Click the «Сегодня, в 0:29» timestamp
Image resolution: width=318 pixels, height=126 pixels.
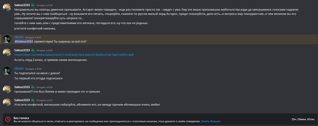pos(44,5)
